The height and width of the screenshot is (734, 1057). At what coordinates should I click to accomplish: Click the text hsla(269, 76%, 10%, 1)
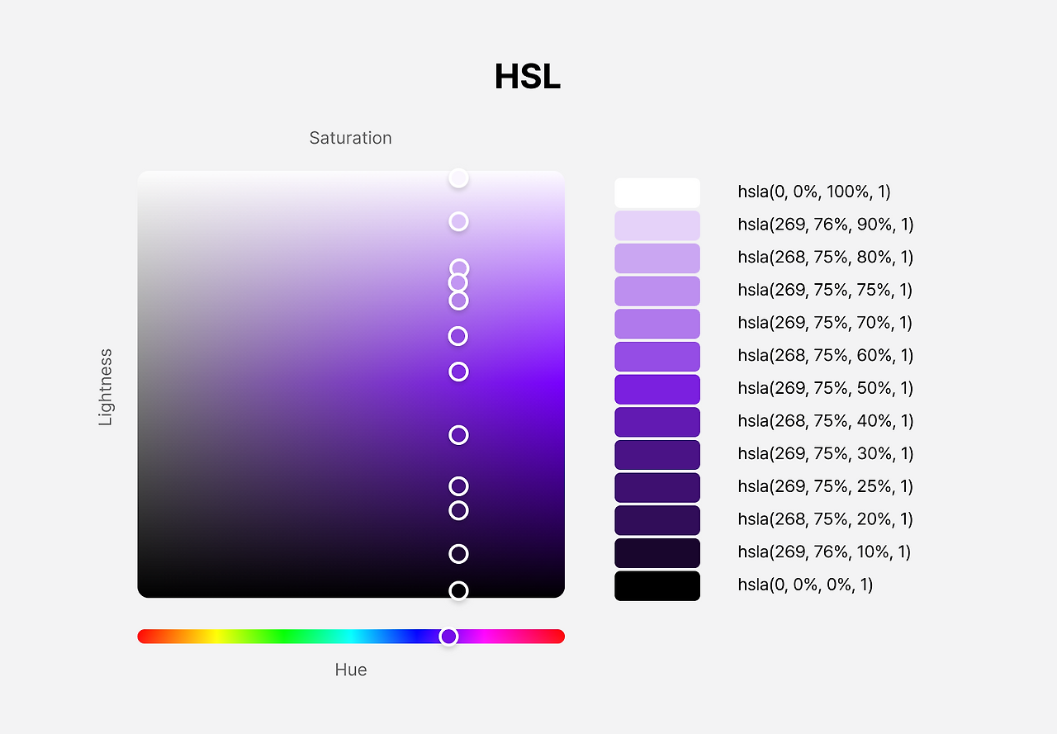point(824,552)
